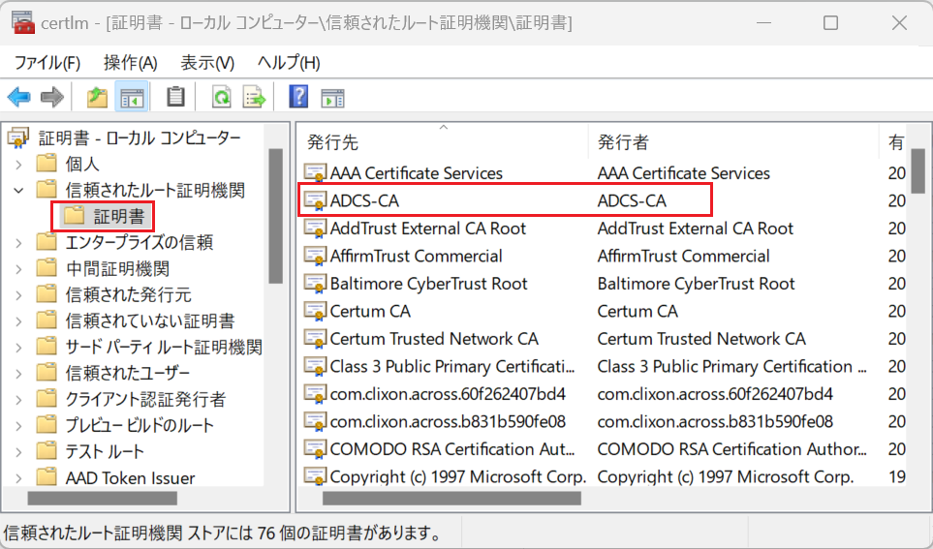Select クライアント認証発行者 in the tree
Image resolution: width=933 pixels, height=549 pixels.
click(x=145, y=400)
